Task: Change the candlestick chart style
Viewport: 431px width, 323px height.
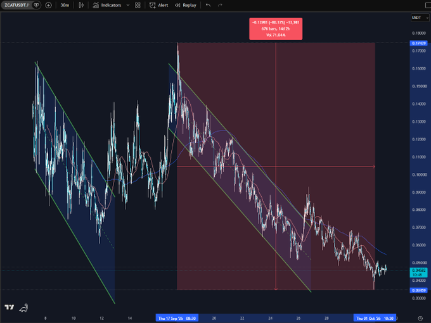Action: point(81,5)
